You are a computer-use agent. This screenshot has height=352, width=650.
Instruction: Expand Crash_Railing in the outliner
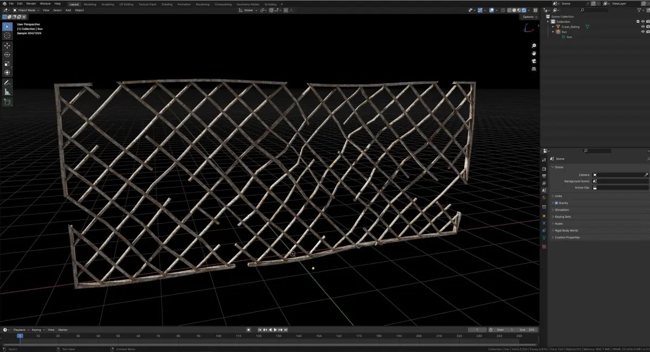[x=553, y=27]
